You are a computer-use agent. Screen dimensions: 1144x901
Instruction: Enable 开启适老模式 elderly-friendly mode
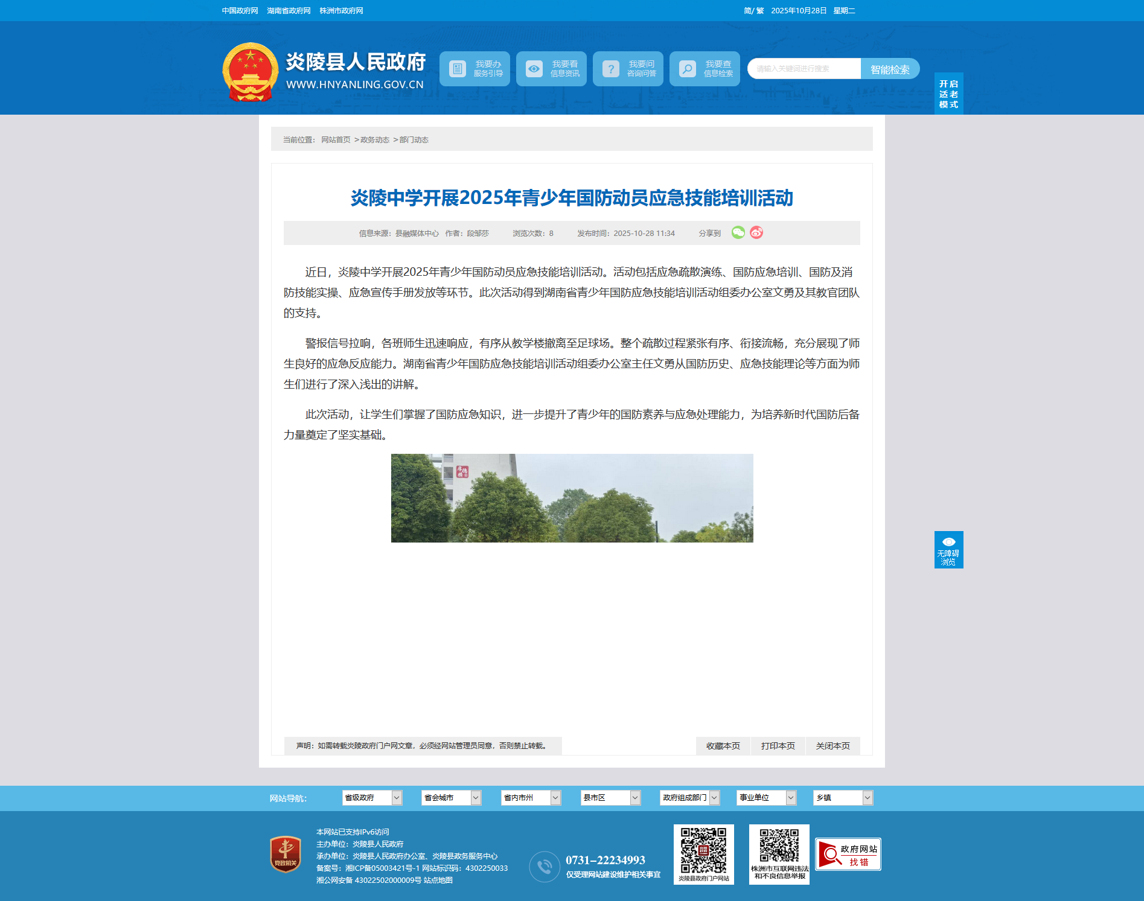pyautogui.click(x=948, y=94)
